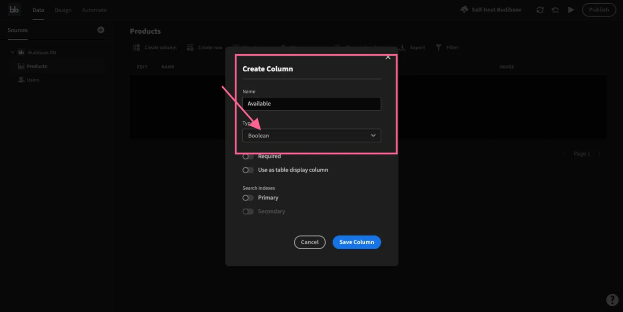Click the Publish button
The height and width of the screenshot is (312, 623).
(599, 10)
